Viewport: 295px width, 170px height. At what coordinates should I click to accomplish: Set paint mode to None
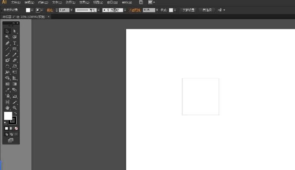tap(16, 128)
